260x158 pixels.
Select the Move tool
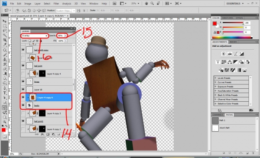pos(5,21)
